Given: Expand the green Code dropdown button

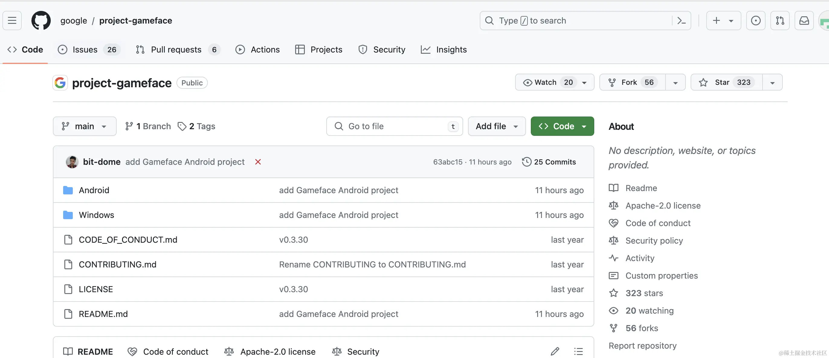Looking at the screenshot, I should click(x=562, y=126).
